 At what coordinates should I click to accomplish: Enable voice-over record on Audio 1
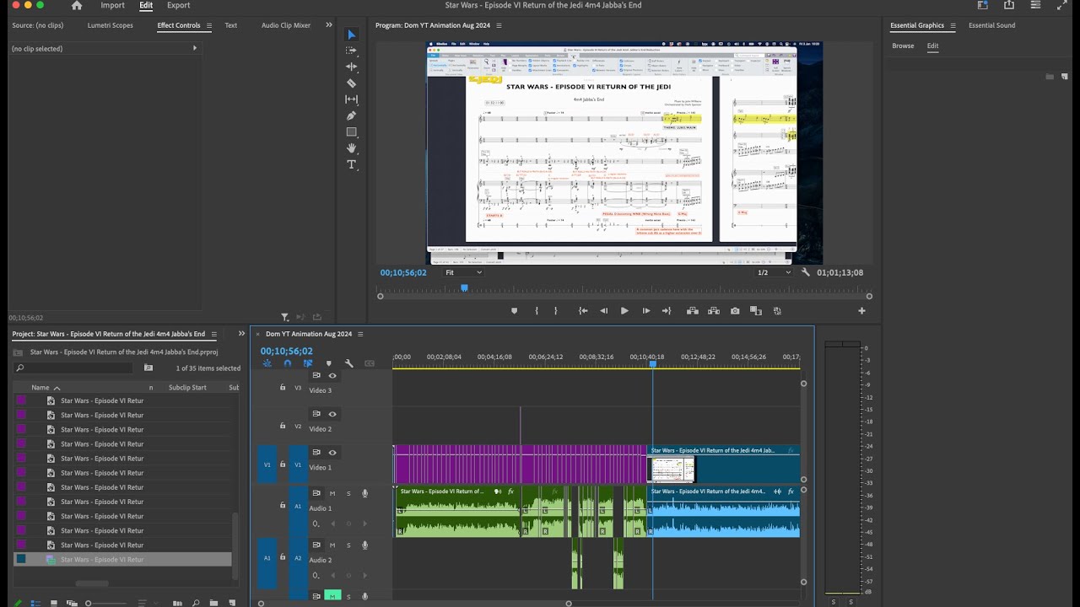[365, 493]
